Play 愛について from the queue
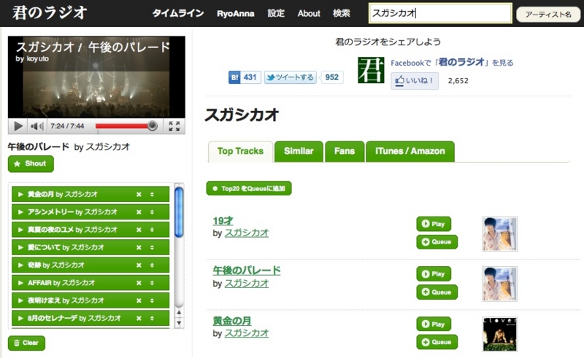 click(x=20, y=247)
